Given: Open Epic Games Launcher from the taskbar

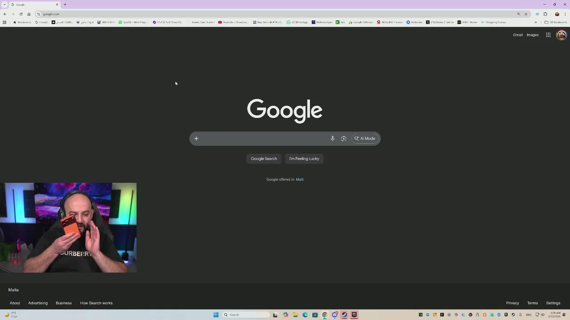Looking at the screenshot, I should pos(354,315).
